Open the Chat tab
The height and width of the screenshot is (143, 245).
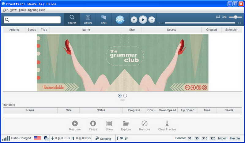104,19
